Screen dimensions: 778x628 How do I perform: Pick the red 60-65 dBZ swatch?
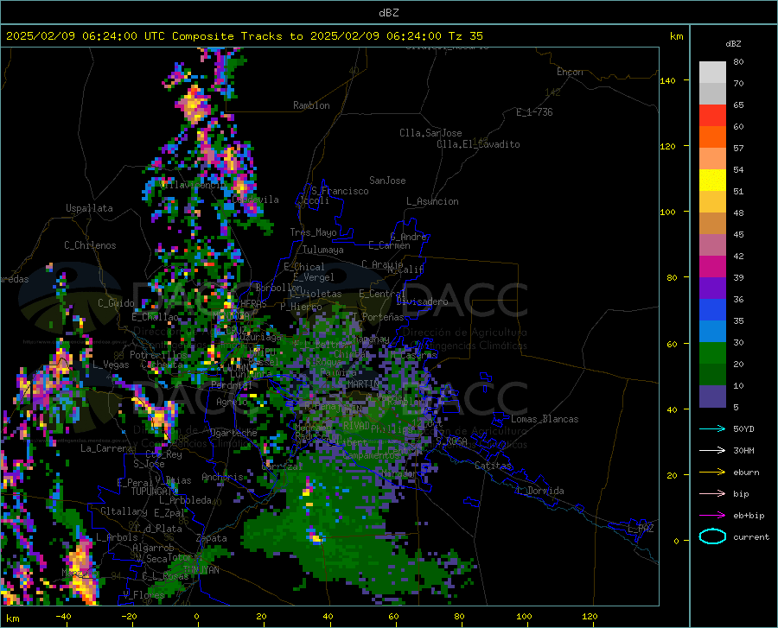click(x=712, y=116)
